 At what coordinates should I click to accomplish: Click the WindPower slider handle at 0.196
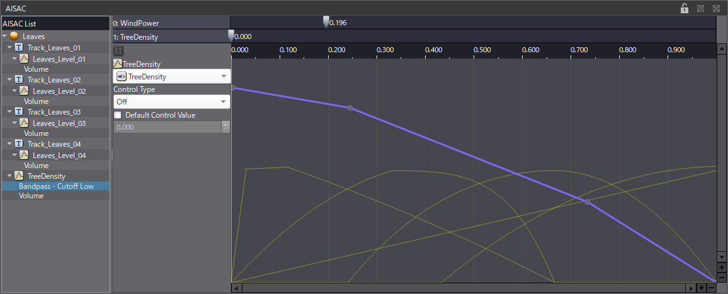pos(326,22)
